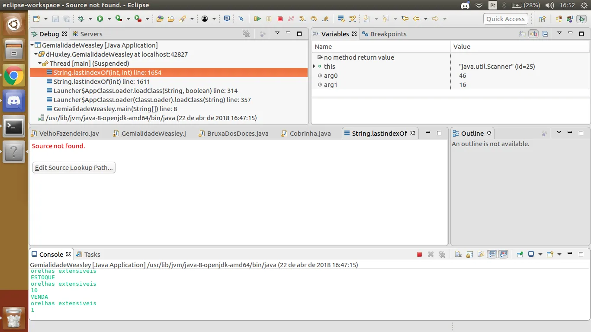Click the Open Task folder icon
Screen dimensions: 591x332
171,19
